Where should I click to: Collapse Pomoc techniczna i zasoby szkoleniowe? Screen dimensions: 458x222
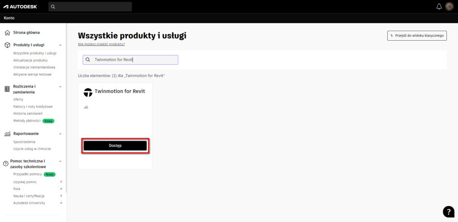click(60, 161)
